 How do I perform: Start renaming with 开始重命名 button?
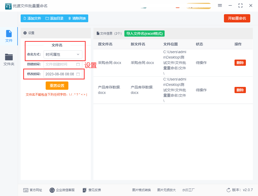(x=237, y=18)
